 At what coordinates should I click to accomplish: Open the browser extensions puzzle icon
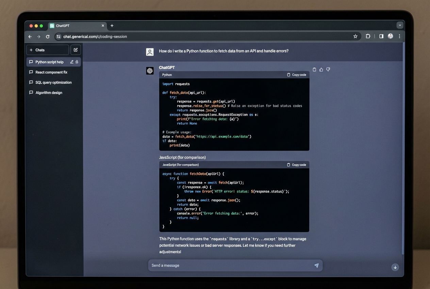(368, 36)
